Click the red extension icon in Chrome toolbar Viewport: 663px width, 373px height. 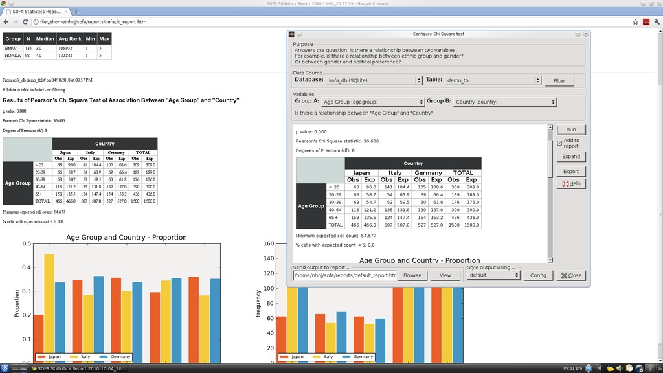click(646, 22)
